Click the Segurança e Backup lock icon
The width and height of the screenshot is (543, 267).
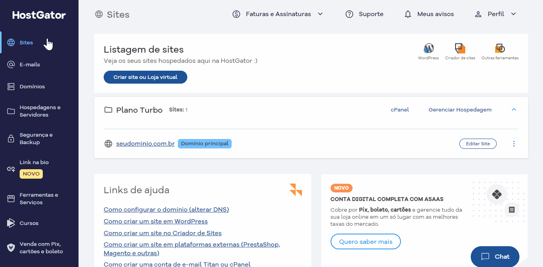tap(11, 139)
